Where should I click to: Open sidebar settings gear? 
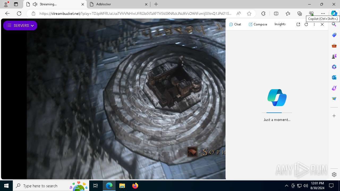(334, 175)
